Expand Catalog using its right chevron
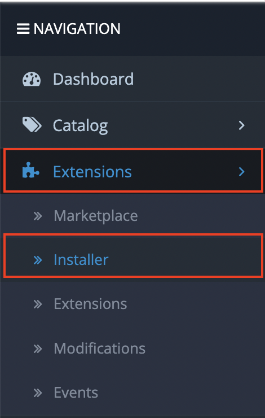Screen dimensions: 265x418 pyautogui.click(x=241, y=125)
